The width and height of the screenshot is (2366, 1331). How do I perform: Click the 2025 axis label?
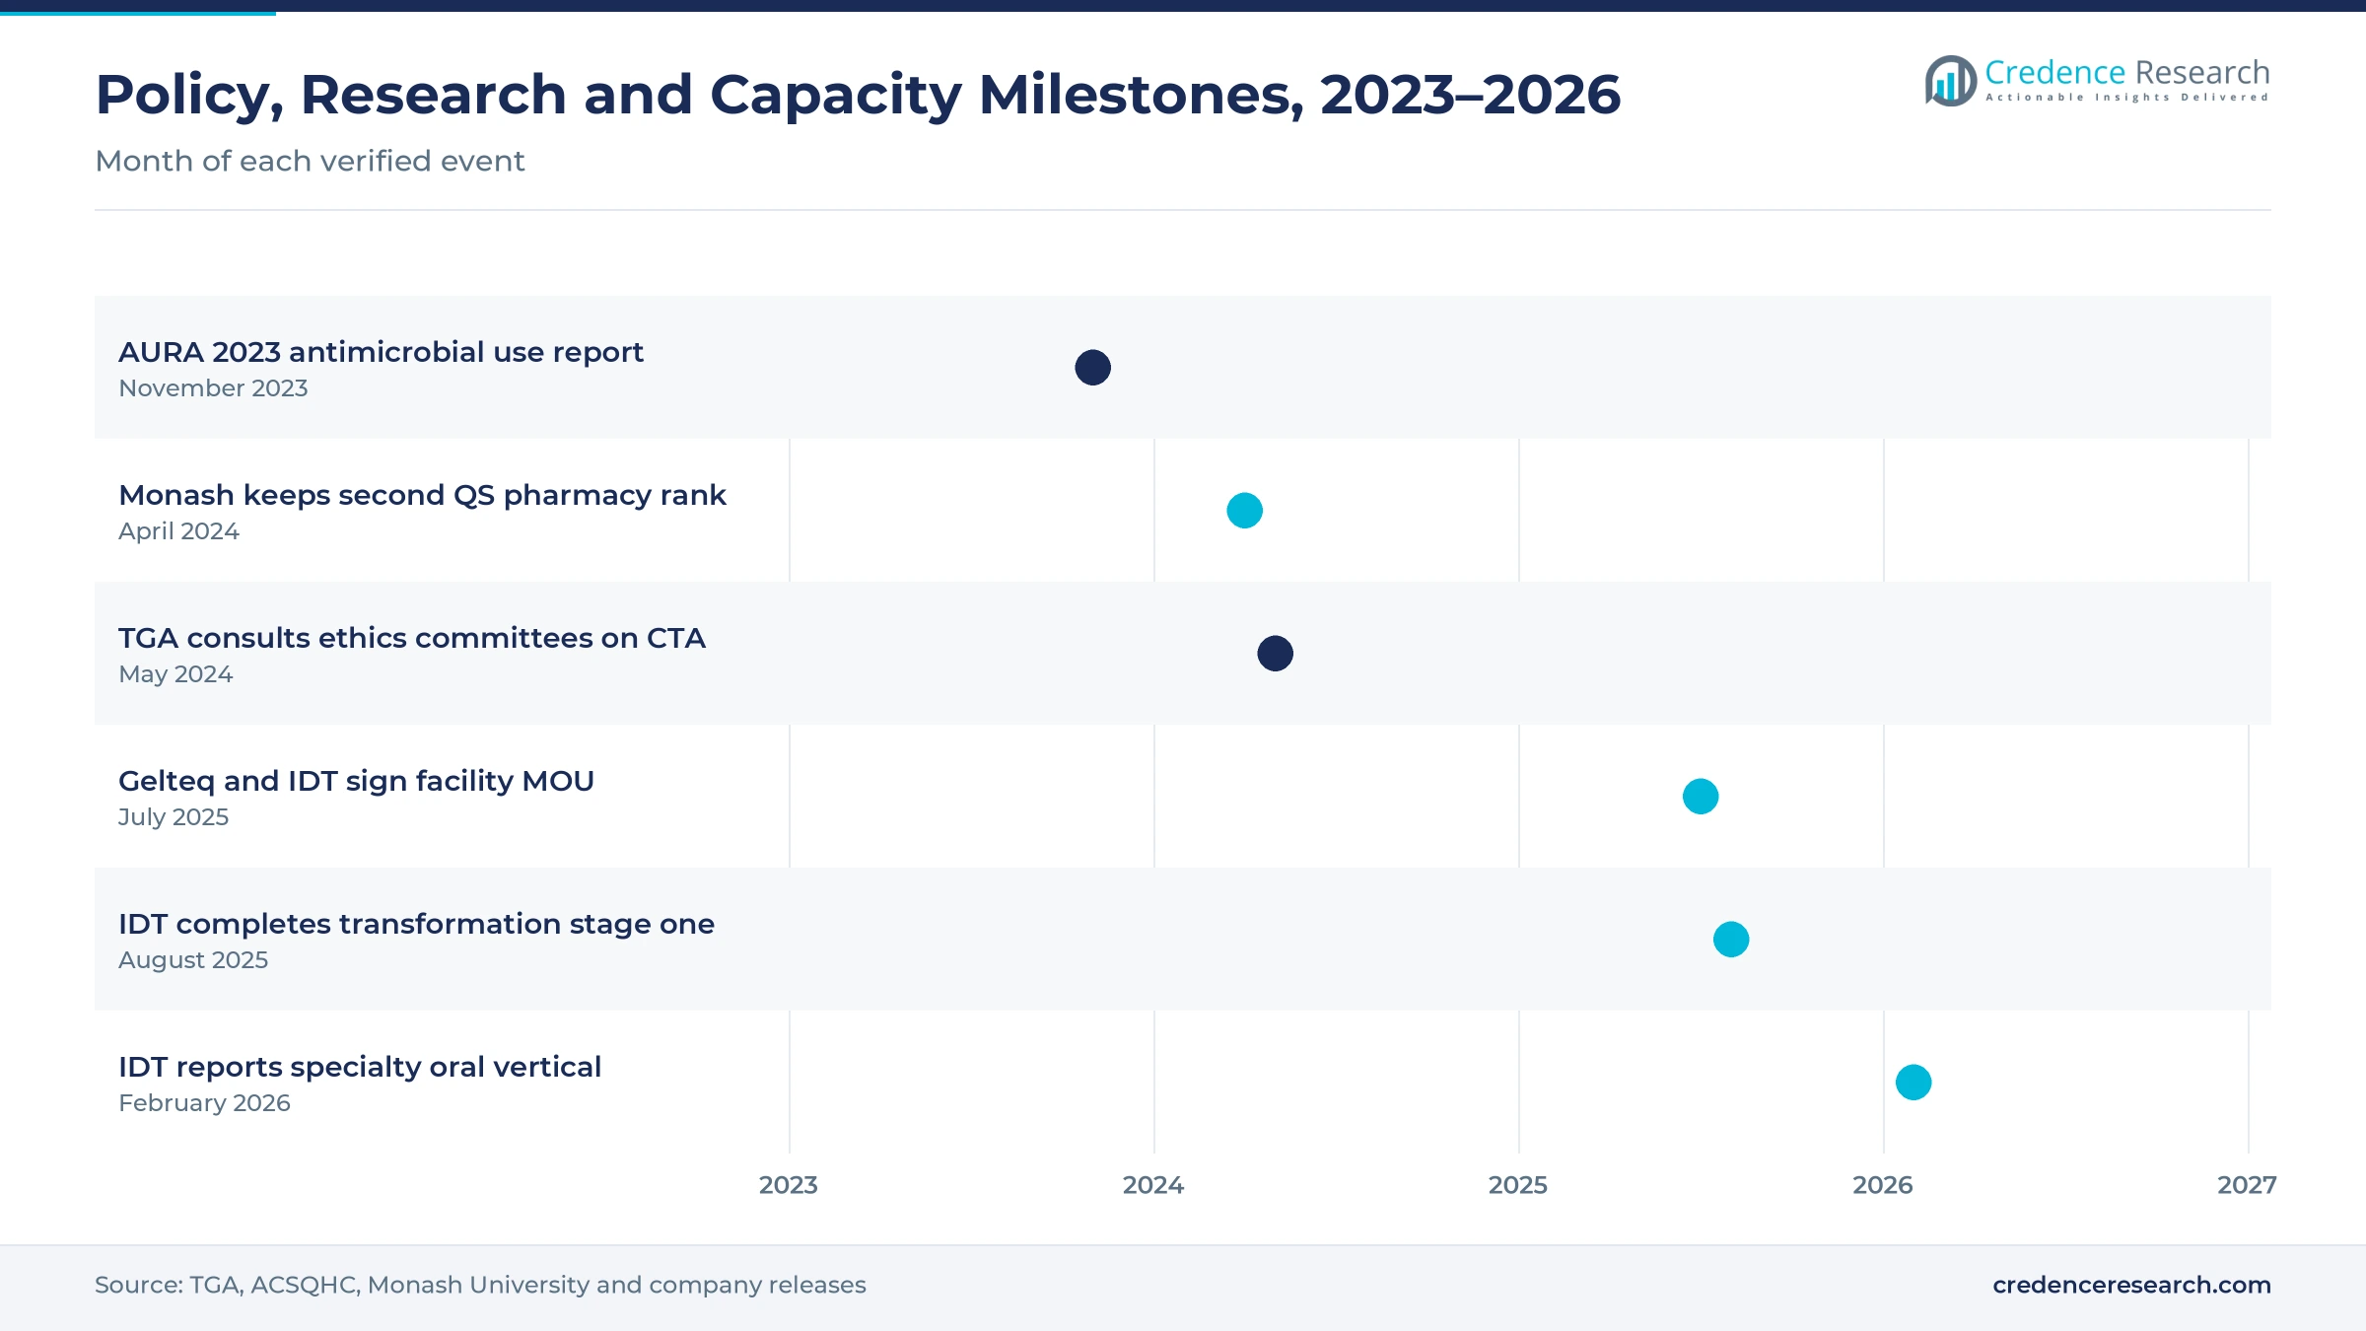pyautogui.click(x=1518, y=1185)
